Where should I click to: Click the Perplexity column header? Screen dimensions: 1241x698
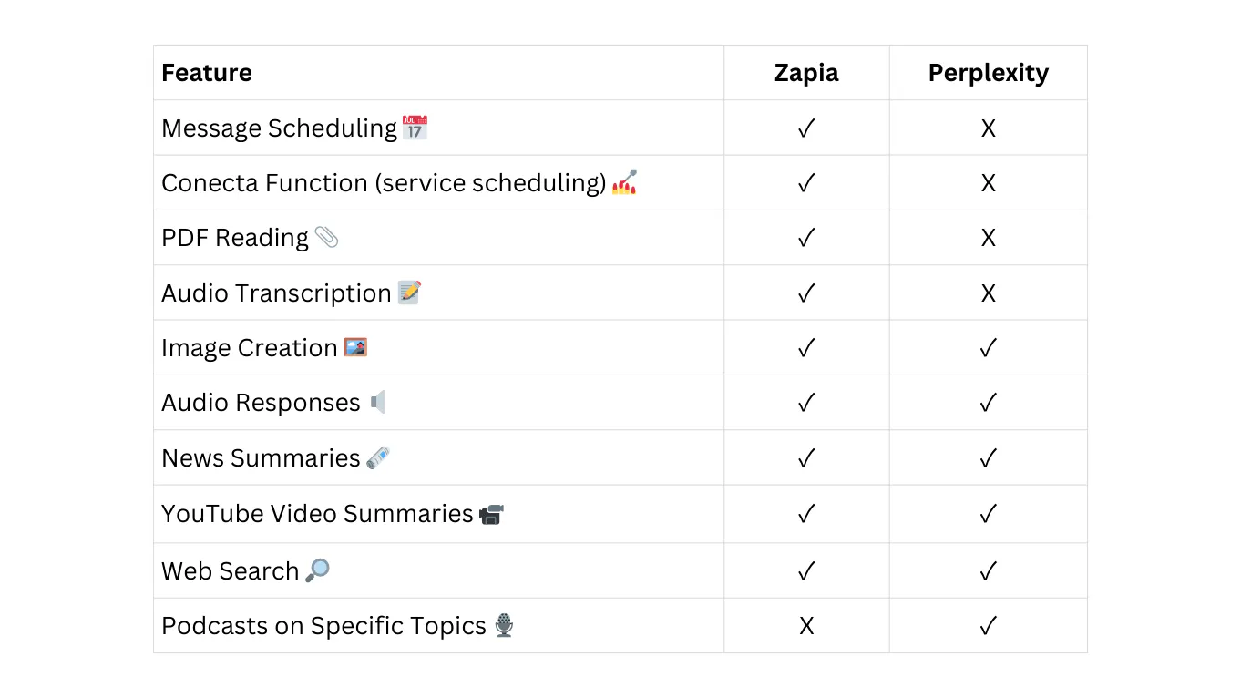988,73
